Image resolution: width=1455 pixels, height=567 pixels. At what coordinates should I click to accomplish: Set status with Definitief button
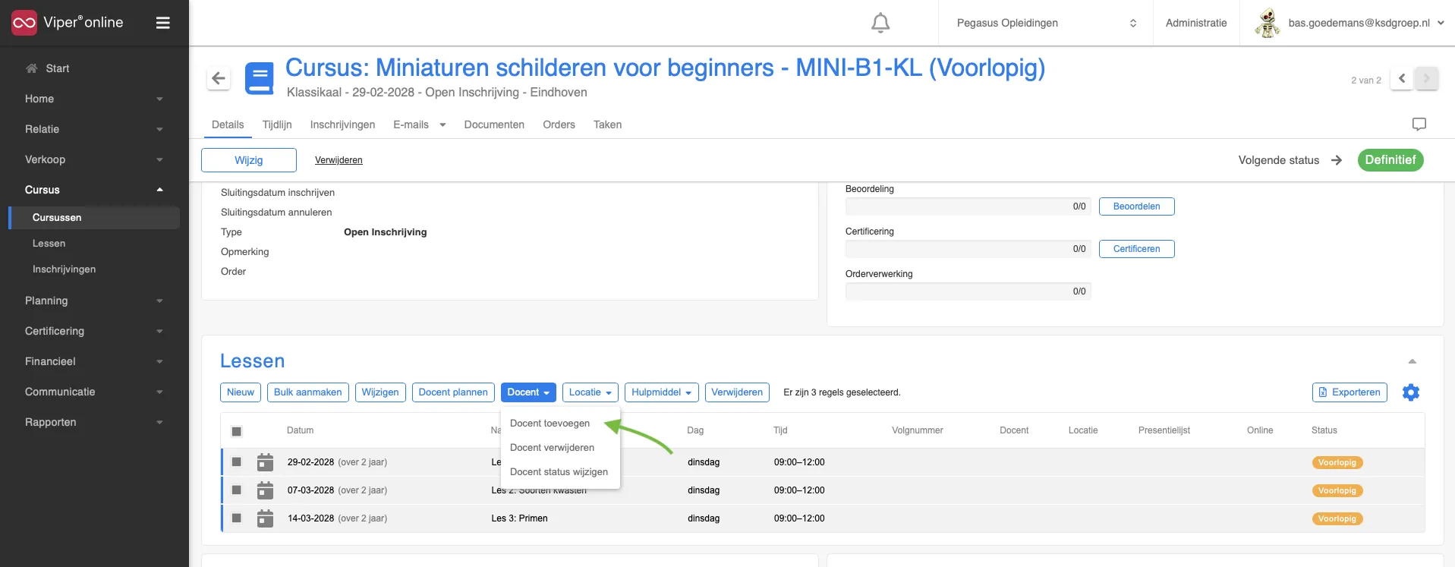click(x=1390, y=160)
